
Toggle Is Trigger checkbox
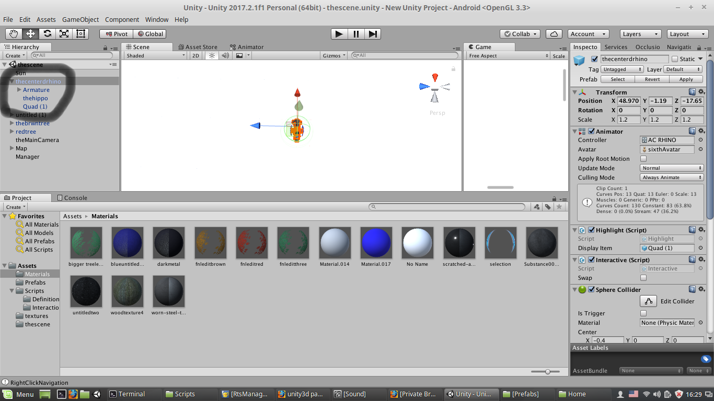click(x=643, y=313)
